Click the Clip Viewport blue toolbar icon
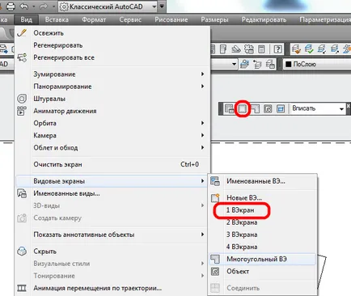The image size is (351, 296). (x=281, y=108)
